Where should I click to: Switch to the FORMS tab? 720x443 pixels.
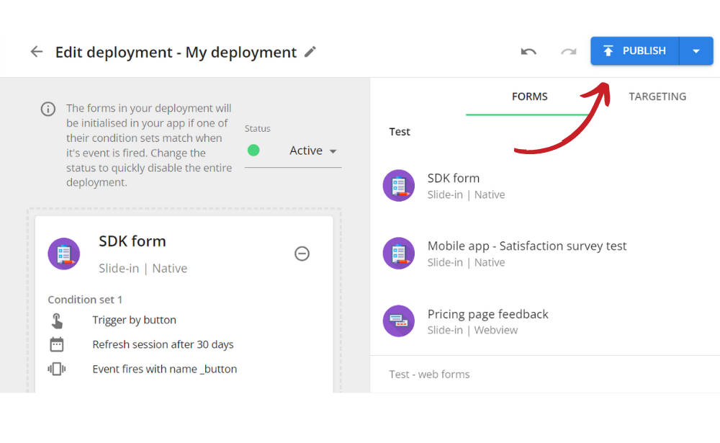(x=530, y=96)
